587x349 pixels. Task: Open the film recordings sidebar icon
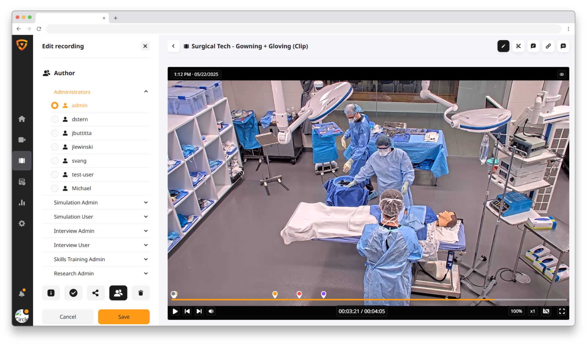coord(22,161)
